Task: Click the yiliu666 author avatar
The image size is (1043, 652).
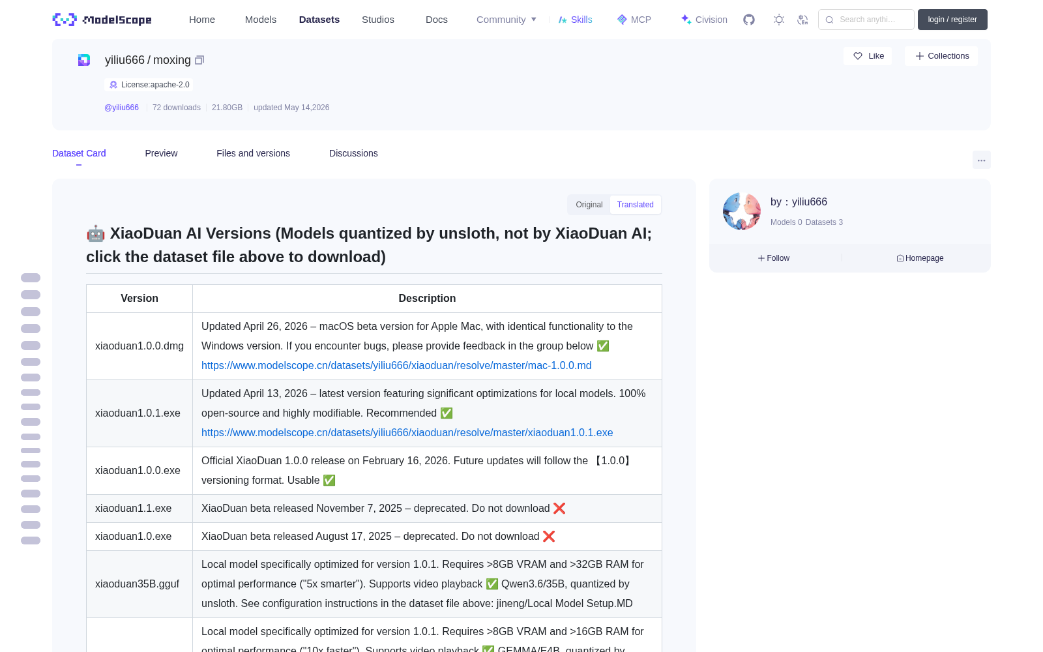Action: coord(742,211)
